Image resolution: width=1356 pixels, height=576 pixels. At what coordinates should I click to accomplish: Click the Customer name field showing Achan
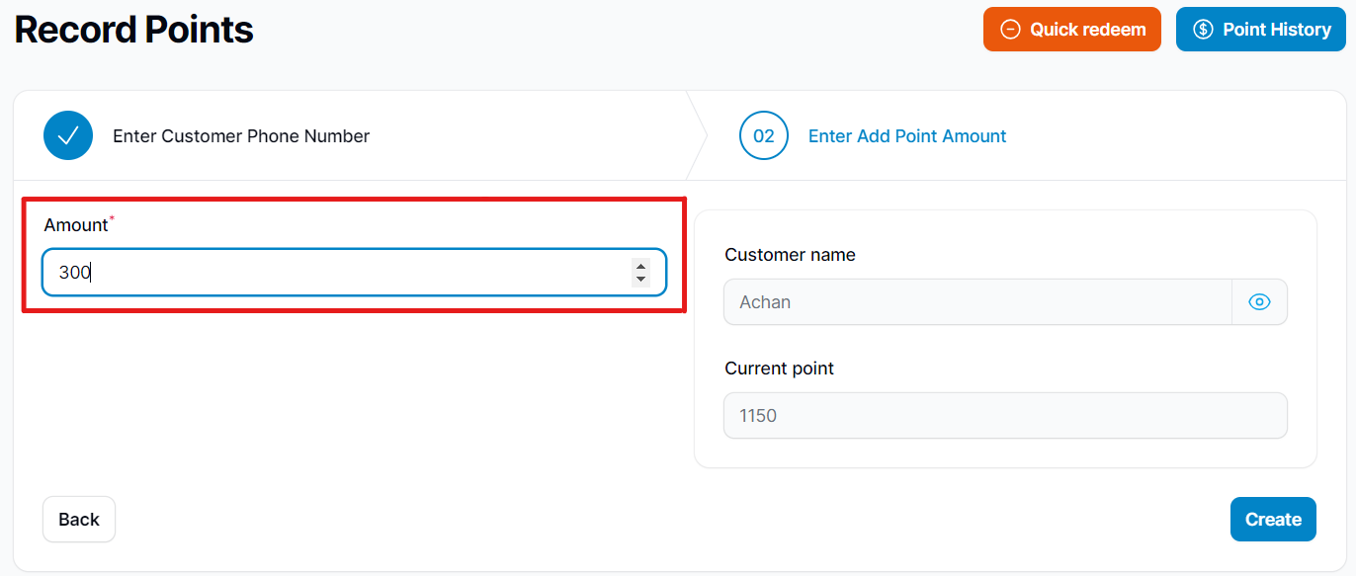[977, 302]
